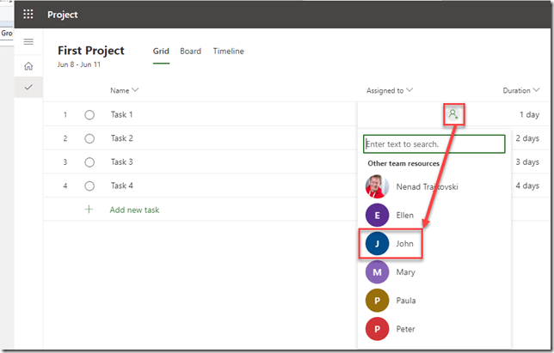Click Ellen's purple E avatar

click(x=377, y=215)
